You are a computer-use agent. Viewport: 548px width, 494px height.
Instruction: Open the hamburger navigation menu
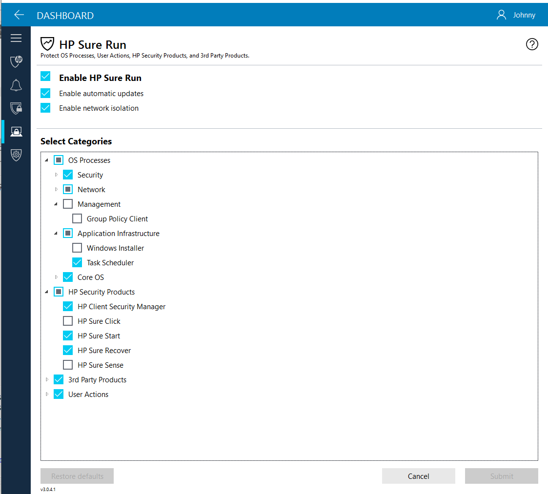[x=16, y=38]
